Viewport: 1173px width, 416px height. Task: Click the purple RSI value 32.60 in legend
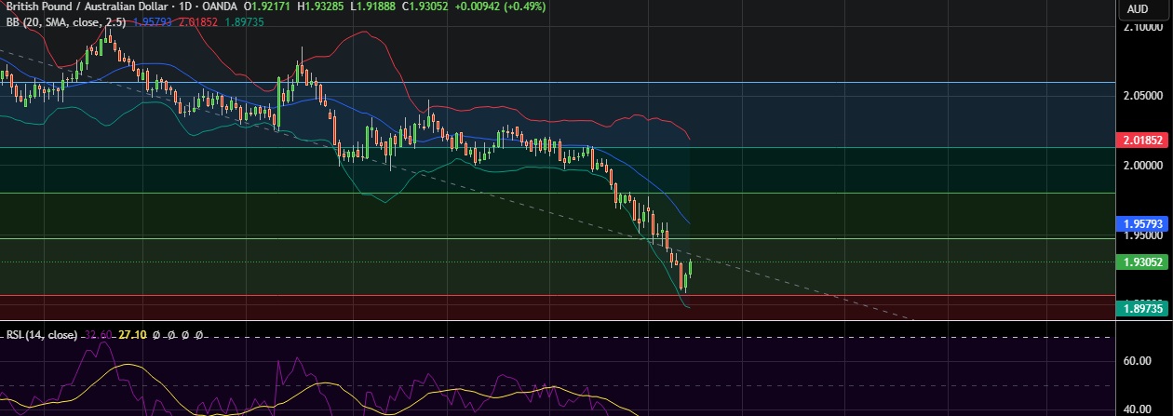[x=100, y=334]
